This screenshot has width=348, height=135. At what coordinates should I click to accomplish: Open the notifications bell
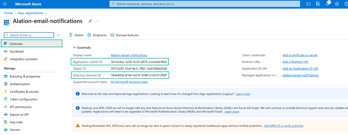328,4
